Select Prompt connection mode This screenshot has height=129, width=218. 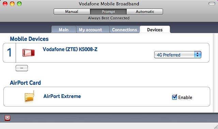pos(108,12)
